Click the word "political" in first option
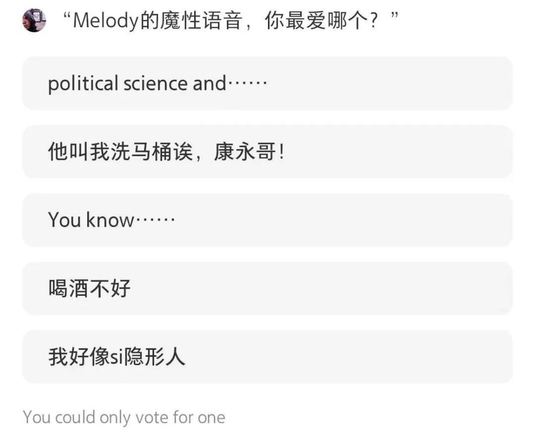This screenshot has width=535, height=437. tap(83, 84)
